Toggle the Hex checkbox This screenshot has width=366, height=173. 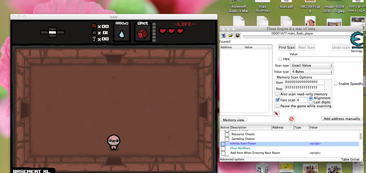click(280, 59)
